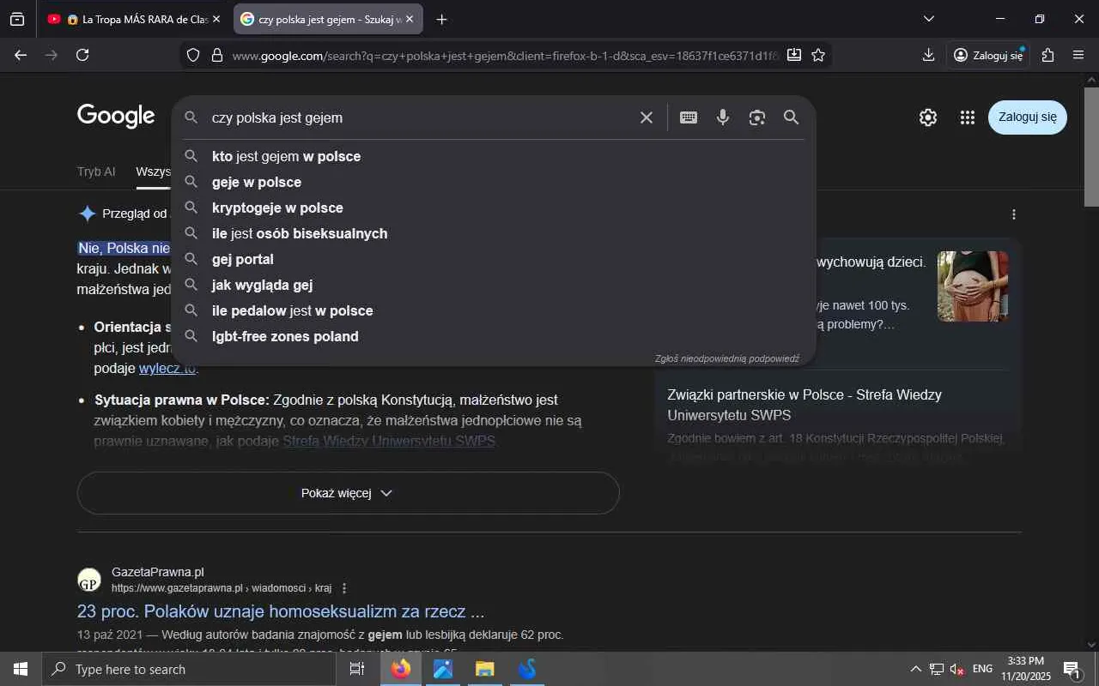This screenshot has width=1099, height=686.
Task: Switch to Firefox in taskbar
Action: [x=401, y=669]
